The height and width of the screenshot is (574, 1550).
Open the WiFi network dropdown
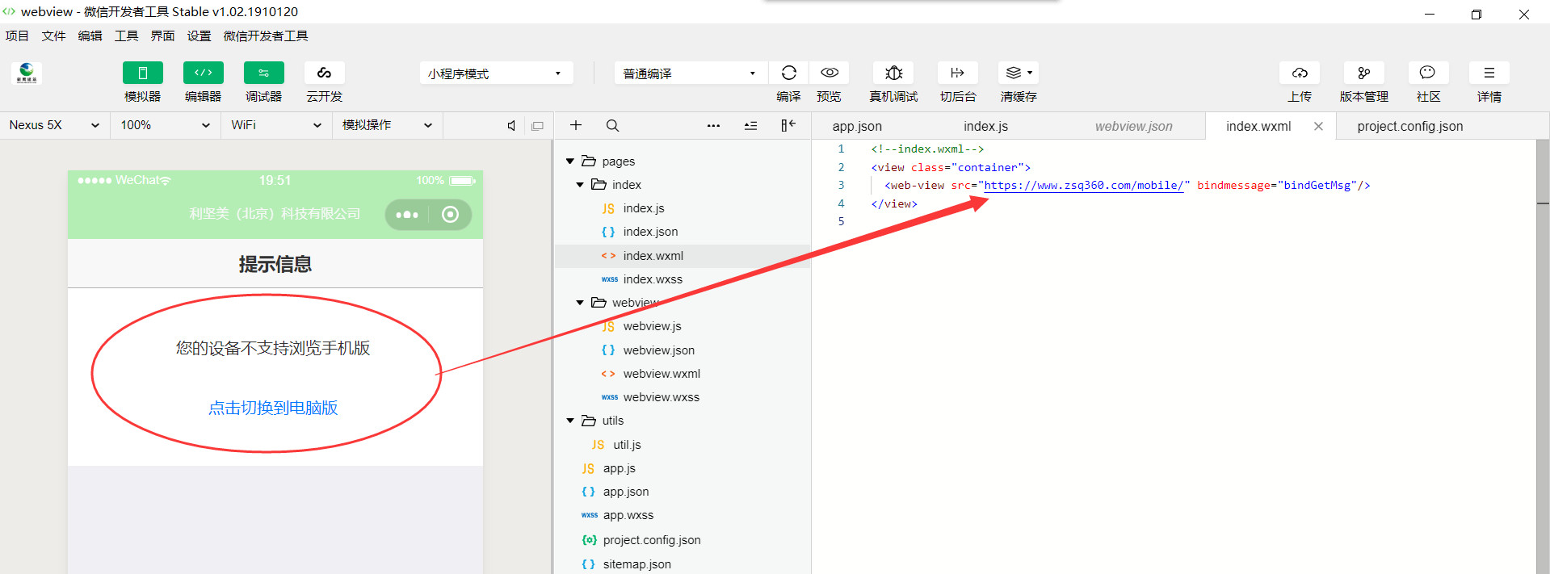[x=275, y=125]
